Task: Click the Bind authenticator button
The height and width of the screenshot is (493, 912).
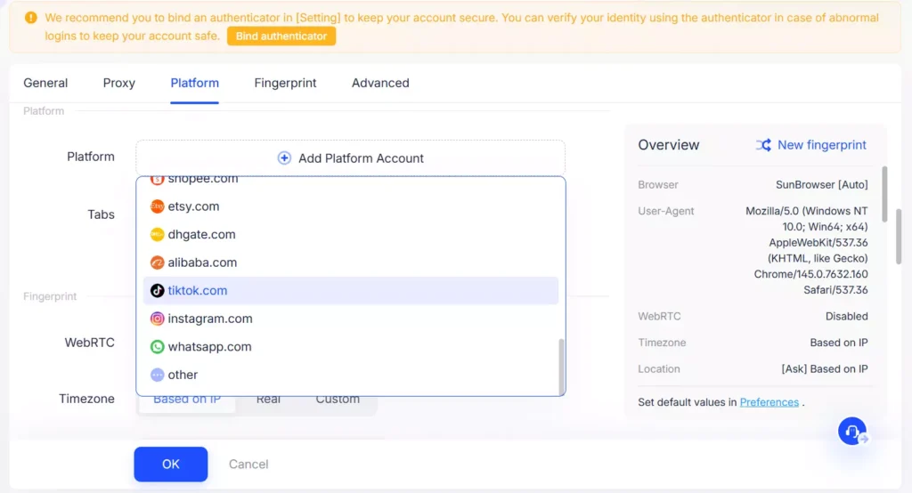Action: point(281,36)
